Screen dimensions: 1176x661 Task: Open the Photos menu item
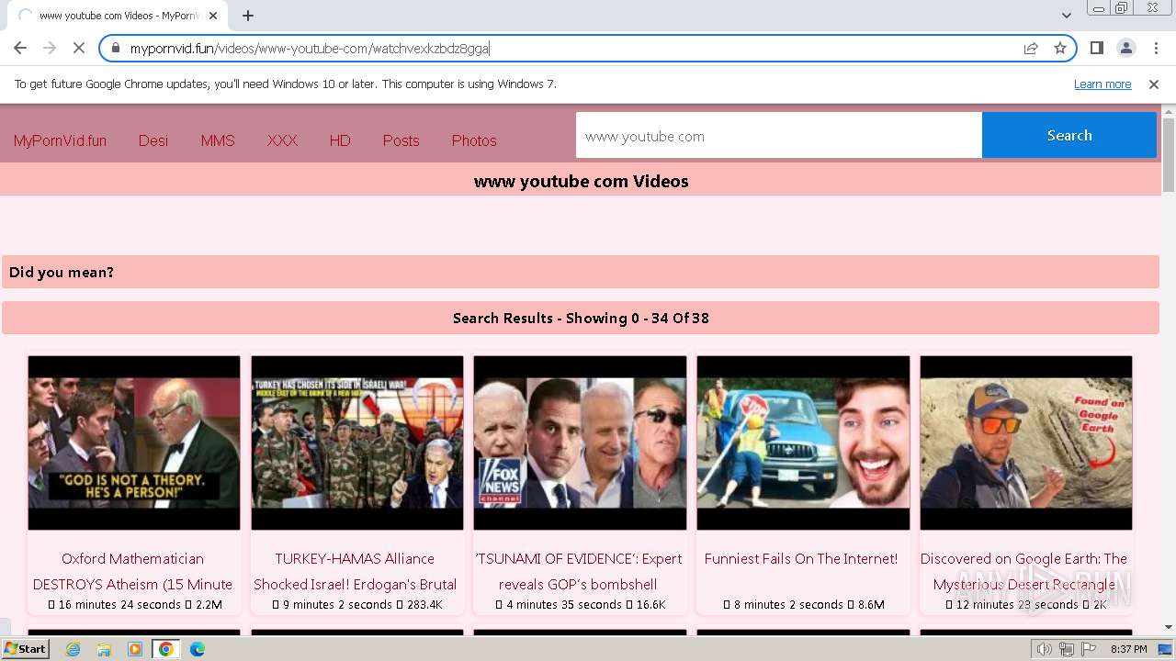pos(474,140)
